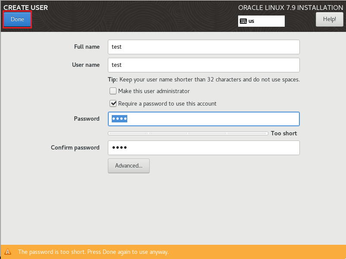Screen dimensions: 346x259
Task: Click the Confirm password label
Action: pos(75,148)
